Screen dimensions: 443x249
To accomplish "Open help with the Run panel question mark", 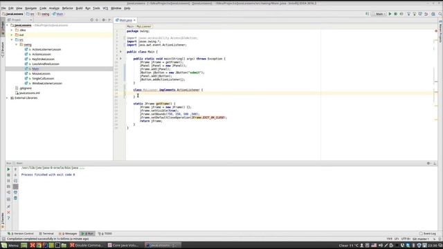I will click(8, 219).
